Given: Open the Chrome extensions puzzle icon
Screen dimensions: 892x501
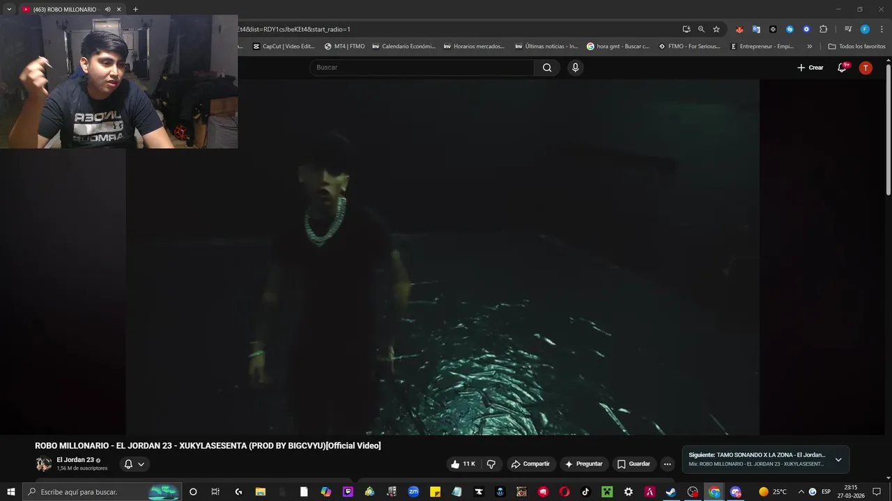Looking at the screenshot, I should (823, 29).
